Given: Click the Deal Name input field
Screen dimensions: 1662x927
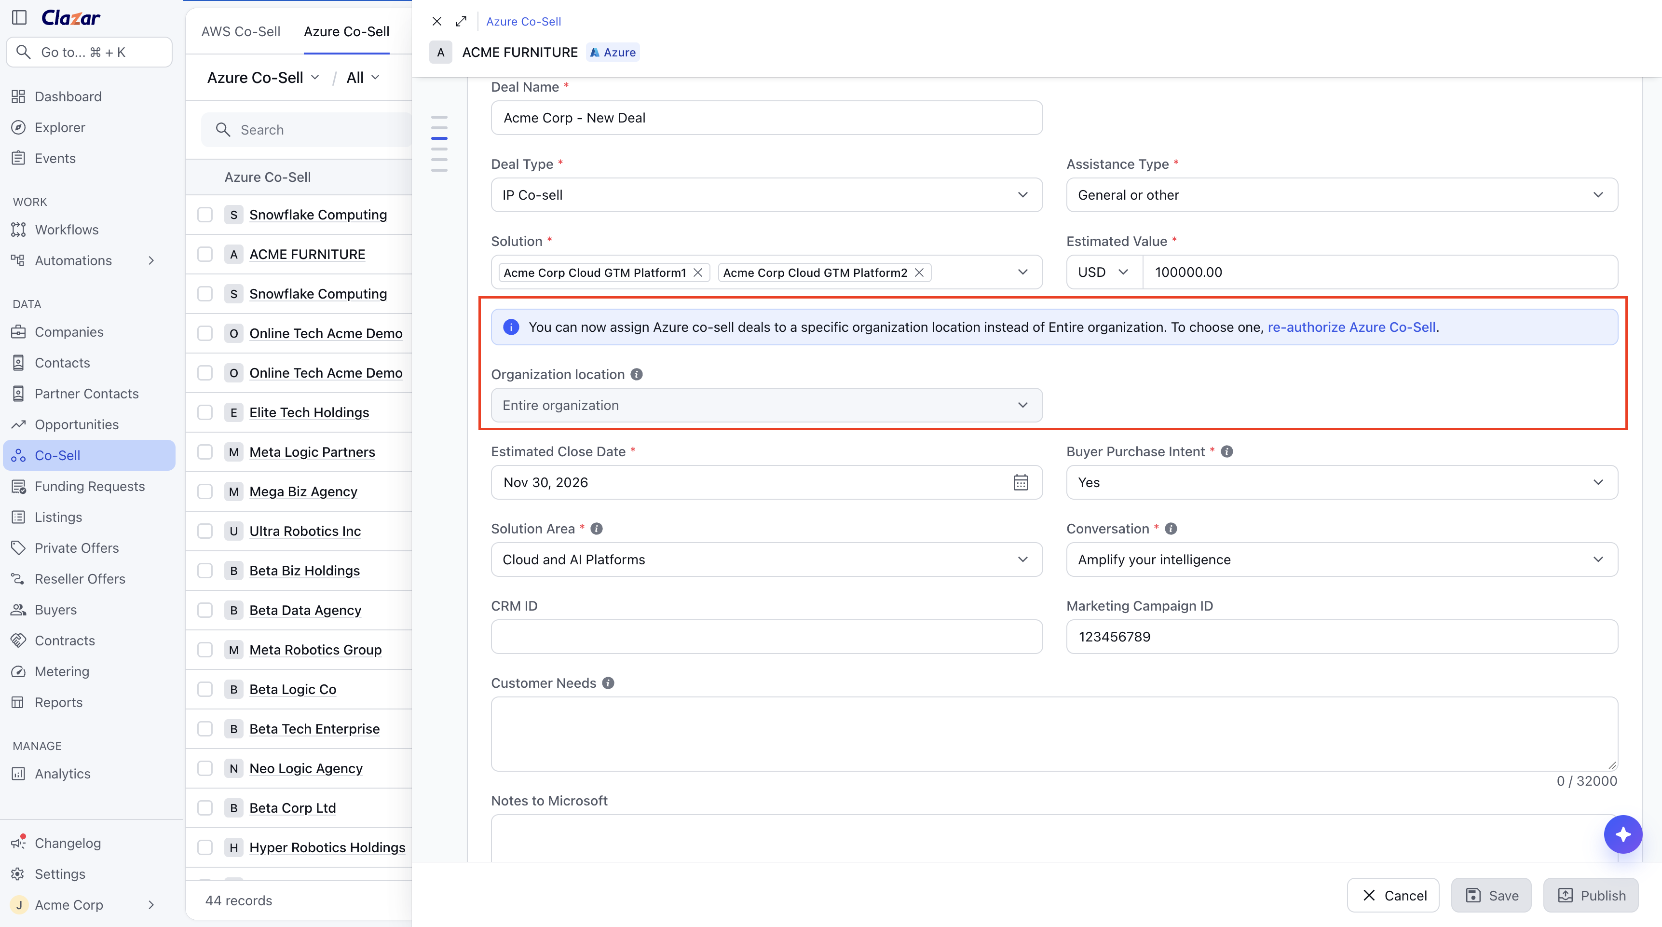Looking at the screenshot, I should 766,117.
